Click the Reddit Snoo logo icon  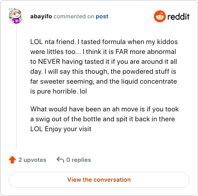pos(159,16)
